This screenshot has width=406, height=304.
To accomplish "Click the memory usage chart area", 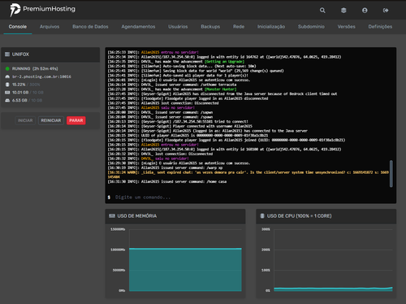I will coord(185,270).
